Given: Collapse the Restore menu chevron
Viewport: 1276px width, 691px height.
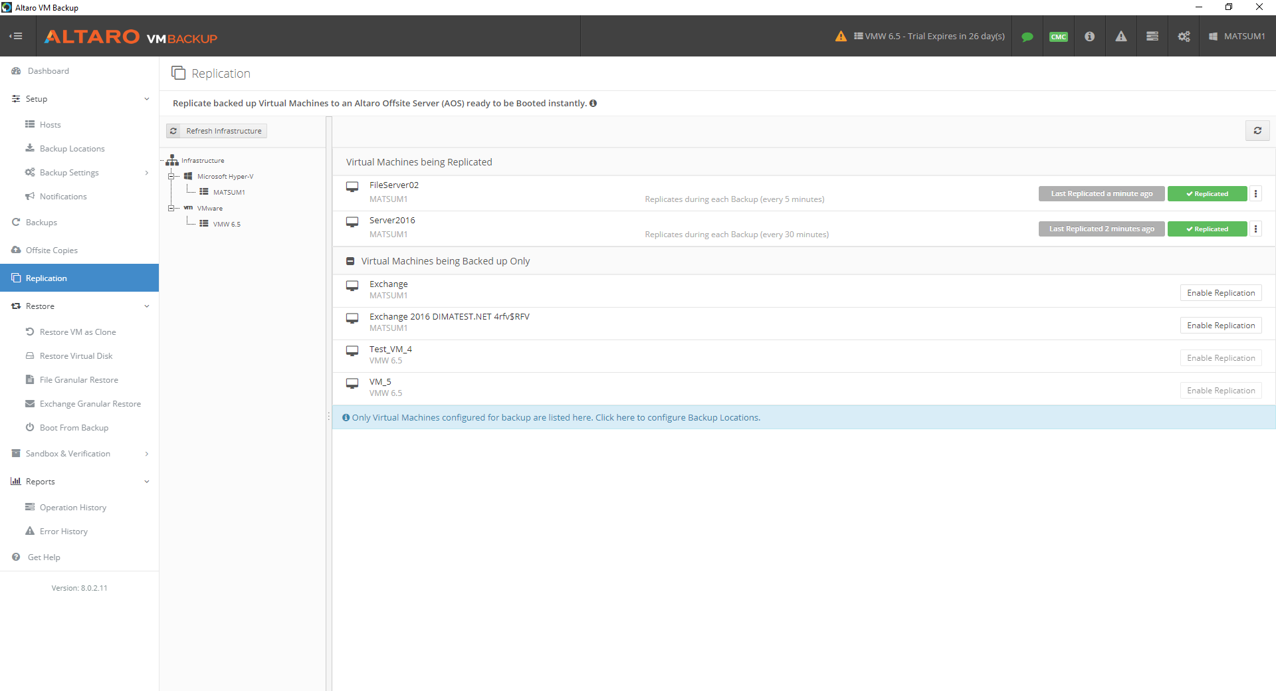Looking at the screenshot, I should pos(147,306).
